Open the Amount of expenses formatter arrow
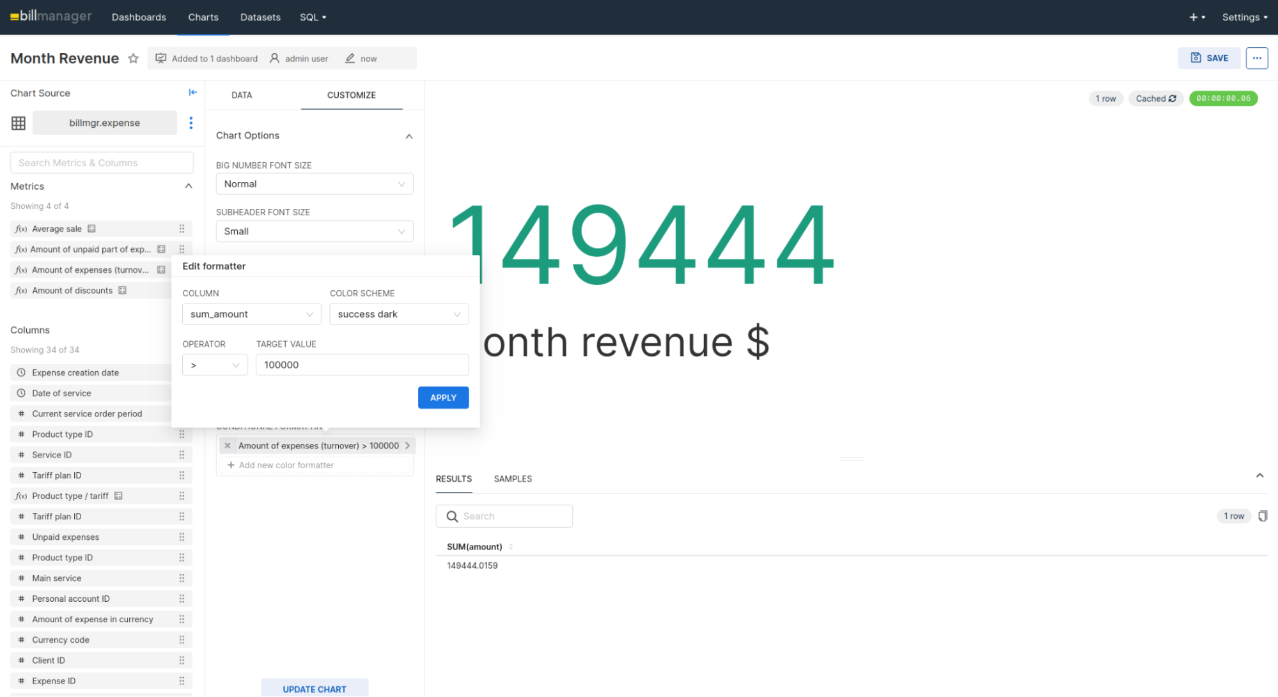Screen dimensions: 1278x697 407,446
